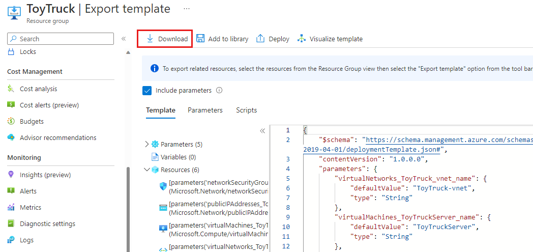Click the public IP address resource icon
Screen dimensions: 533x252
click(x=163, y=208)
